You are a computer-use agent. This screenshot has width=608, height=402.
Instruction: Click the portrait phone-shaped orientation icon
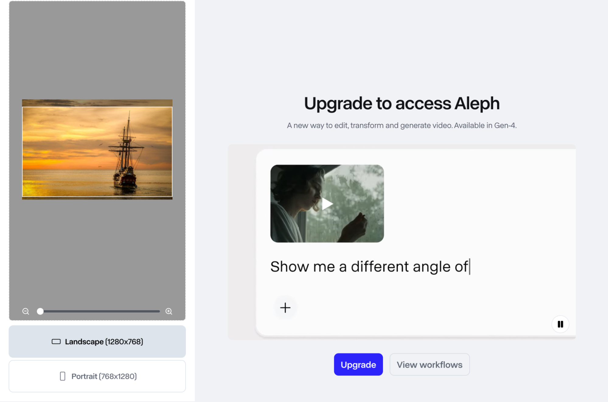click(63, 376)
